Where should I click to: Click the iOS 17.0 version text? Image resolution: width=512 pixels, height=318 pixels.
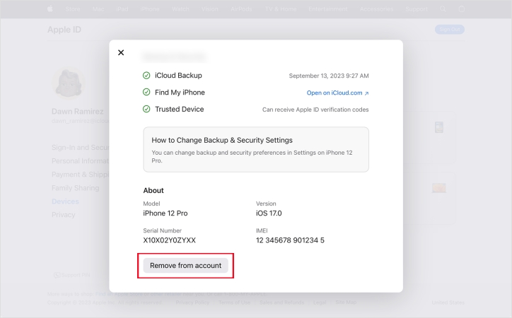click(269, 213)
